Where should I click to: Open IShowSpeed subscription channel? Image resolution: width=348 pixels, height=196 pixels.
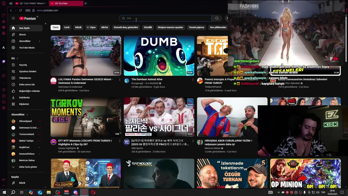(x=26, y=121)
